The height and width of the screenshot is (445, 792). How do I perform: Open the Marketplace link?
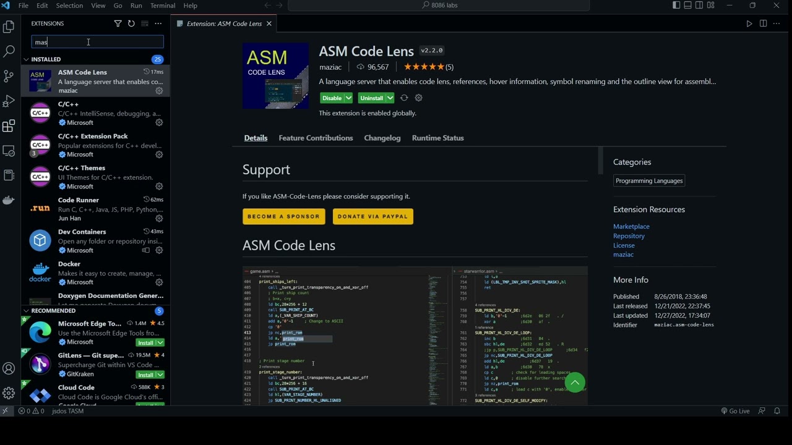631,226
